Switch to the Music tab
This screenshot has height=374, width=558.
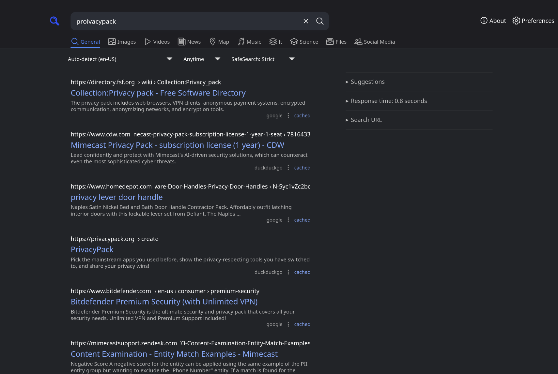249,42
